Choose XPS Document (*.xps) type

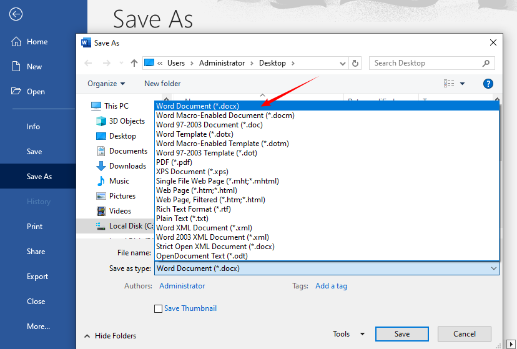click(x=327, y=172)
